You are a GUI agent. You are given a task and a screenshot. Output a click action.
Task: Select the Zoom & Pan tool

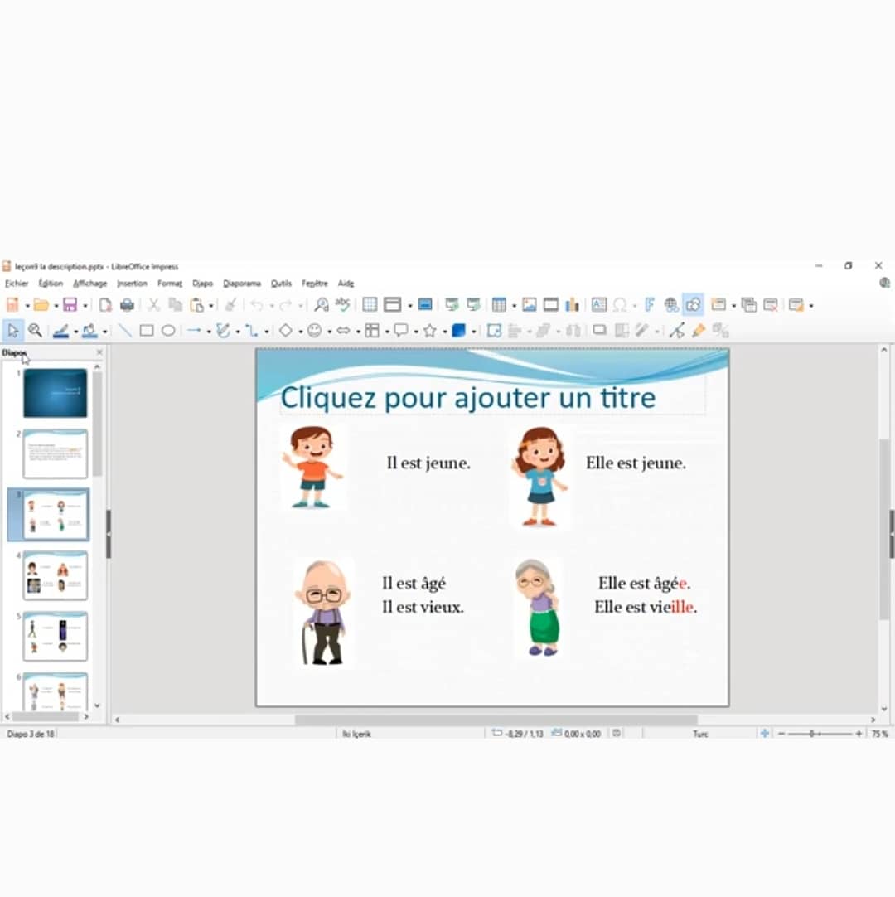coord(35,330)
